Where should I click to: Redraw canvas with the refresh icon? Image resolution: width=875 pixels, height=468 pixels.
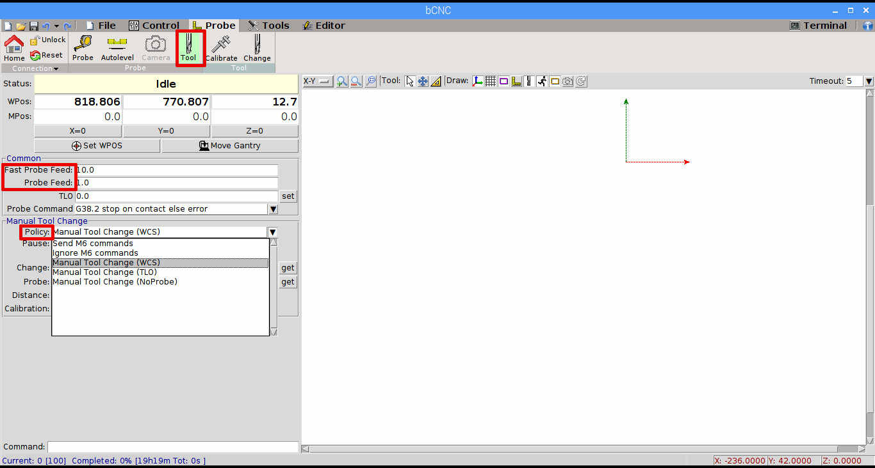click(581, 81)
